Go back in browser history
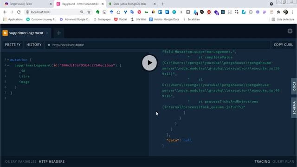This screenshot has height=167, width=297. (5, 12)
